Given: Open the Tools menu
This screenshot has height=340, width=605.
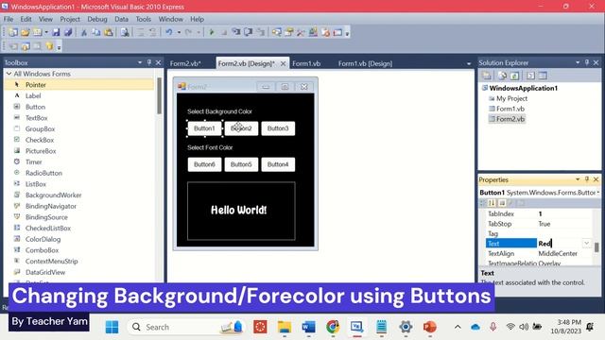Looking at the screenshot, I should point(143,19).
